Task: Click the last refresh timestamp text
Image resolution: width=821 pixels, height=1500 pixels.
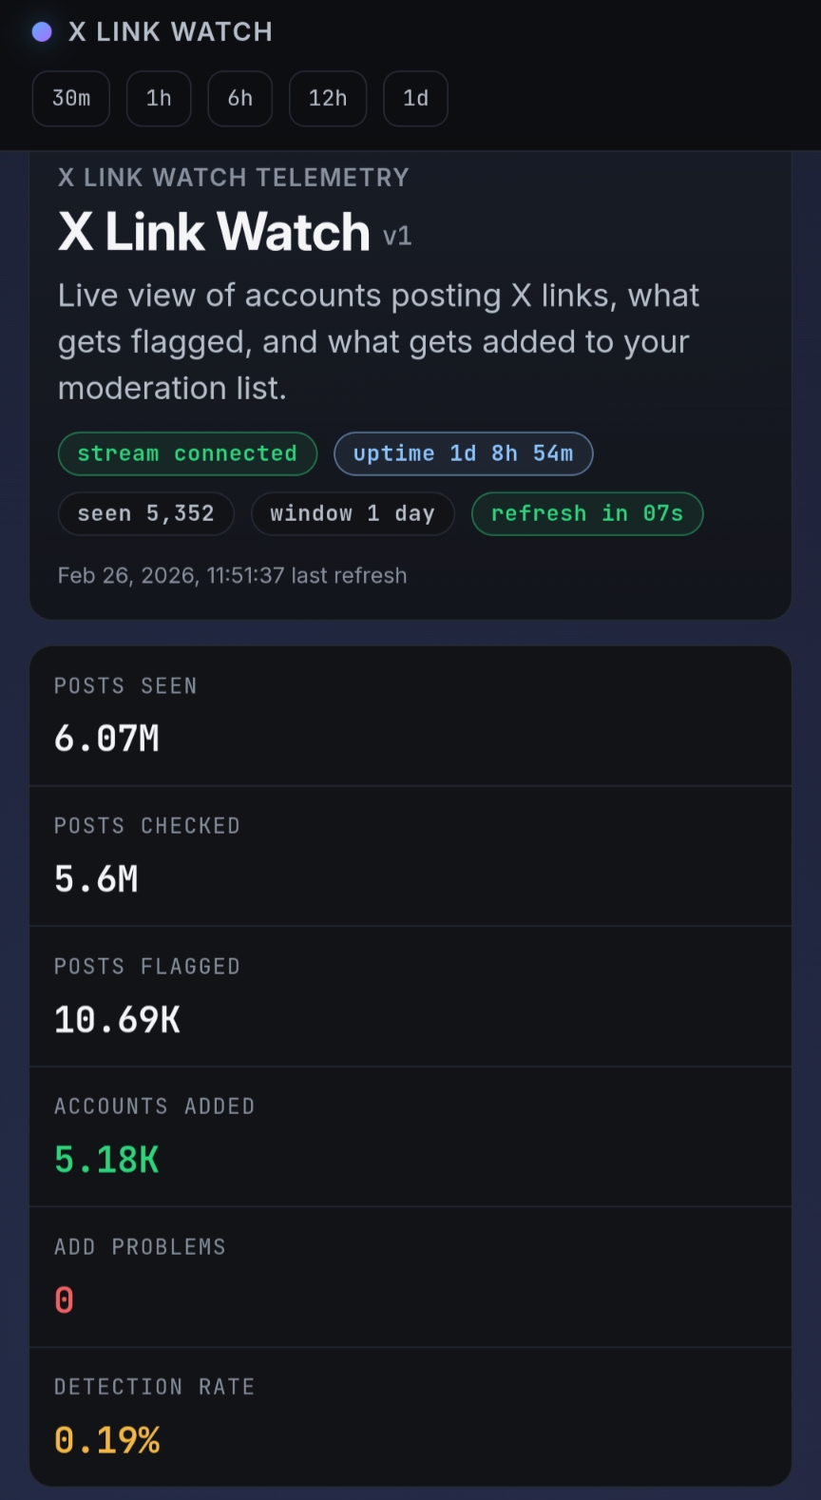Action: tap(232, 576)
